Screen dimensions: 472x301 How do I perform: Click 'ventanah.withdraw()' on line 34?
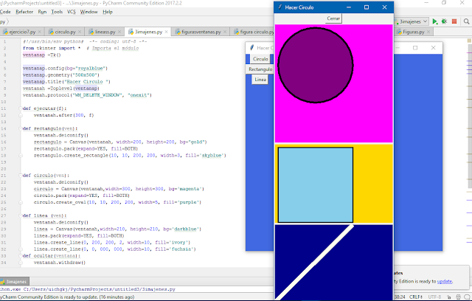click(60, 263)
